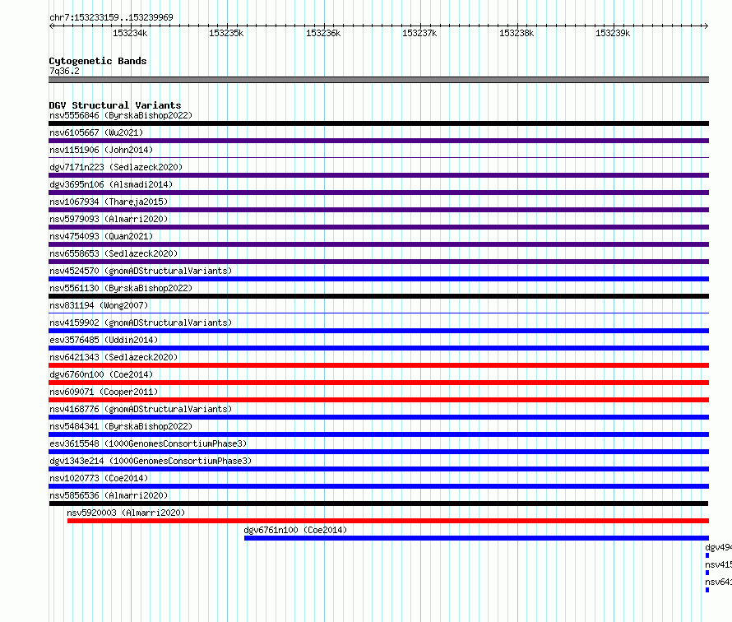
Task: Click the 153235k ruler tick label
Action: 226,33
